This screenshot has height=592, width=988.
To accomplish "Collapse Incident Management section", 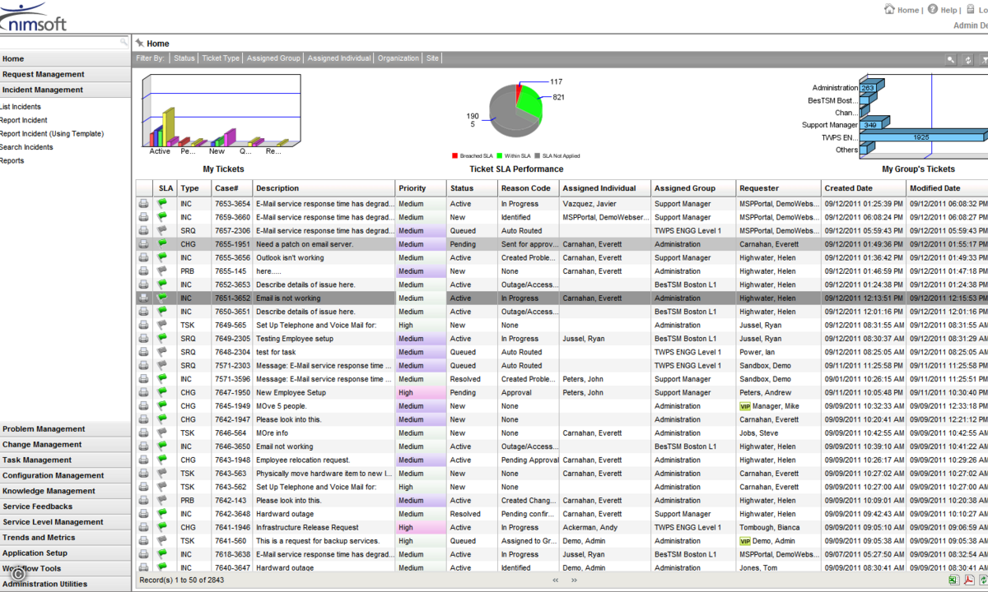I will click(65, 90).
